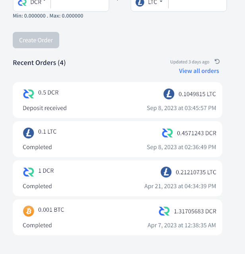Click the Litecoin icon beside 0.1049815 LTC

click(x=169, y=94)
